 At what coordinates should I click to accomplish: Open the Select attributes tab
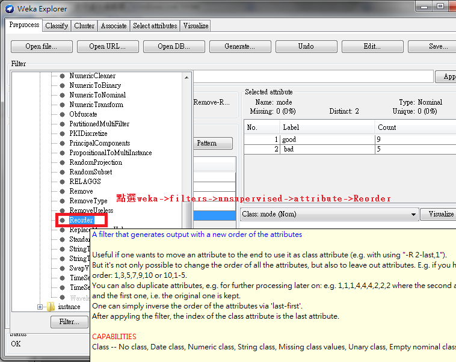click(155, 26)
